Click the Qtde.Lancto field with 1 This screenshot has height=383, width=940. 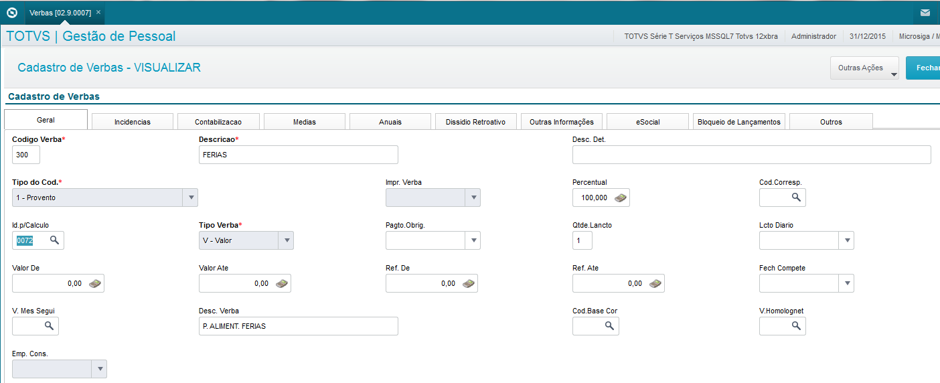point(582,240)
